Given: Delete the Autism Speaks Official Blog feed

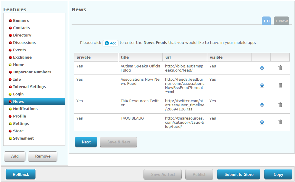Looking at the screenshot, I should click(x=280, y=68).
